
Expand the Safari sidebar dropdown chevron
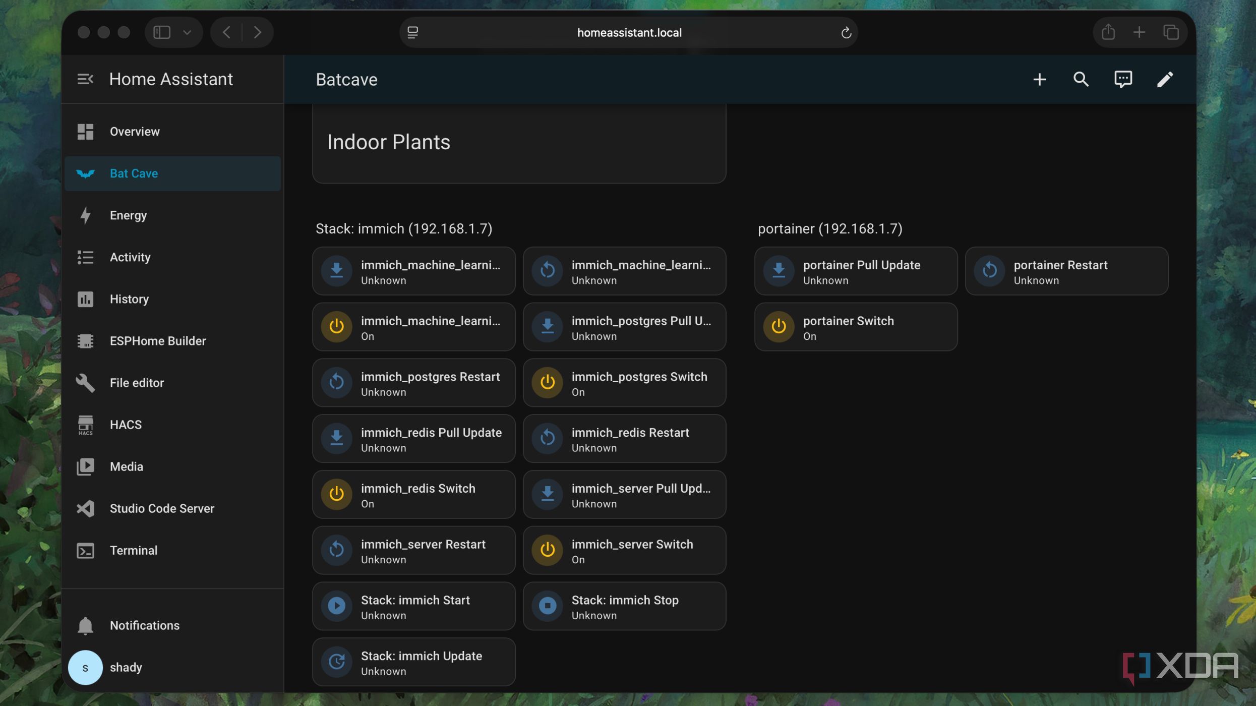pos(187,32)
